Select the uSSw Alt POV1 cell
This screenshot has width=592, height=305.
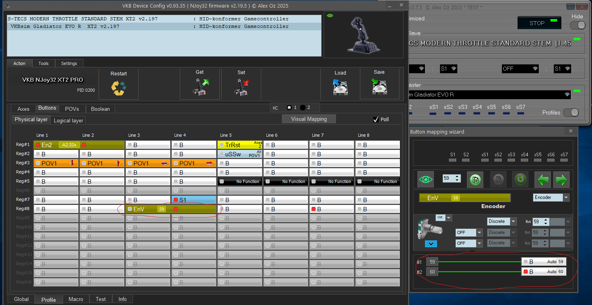click(x=240, y=154)
